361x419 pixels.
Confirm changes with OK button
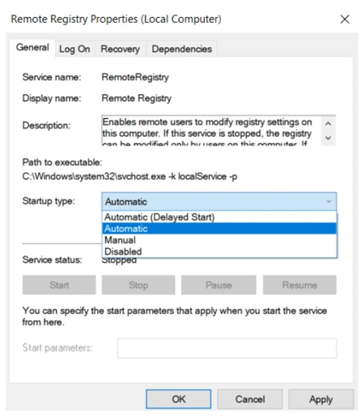pos(179,399)
